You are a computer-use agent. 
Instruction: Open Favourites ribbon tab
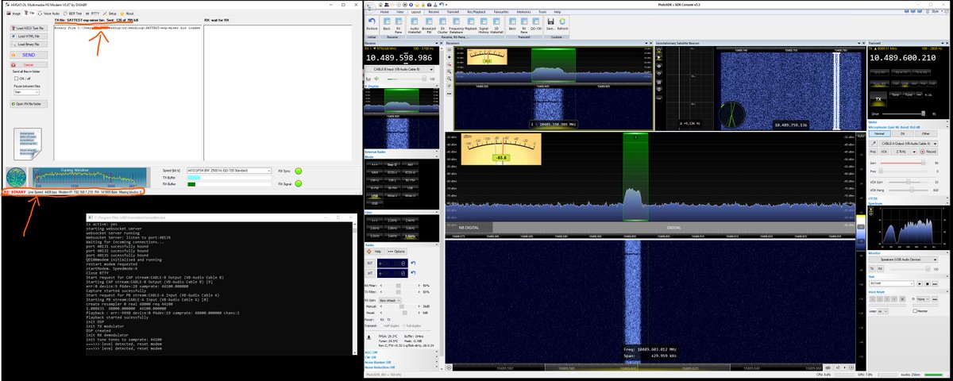click(501, 12)
